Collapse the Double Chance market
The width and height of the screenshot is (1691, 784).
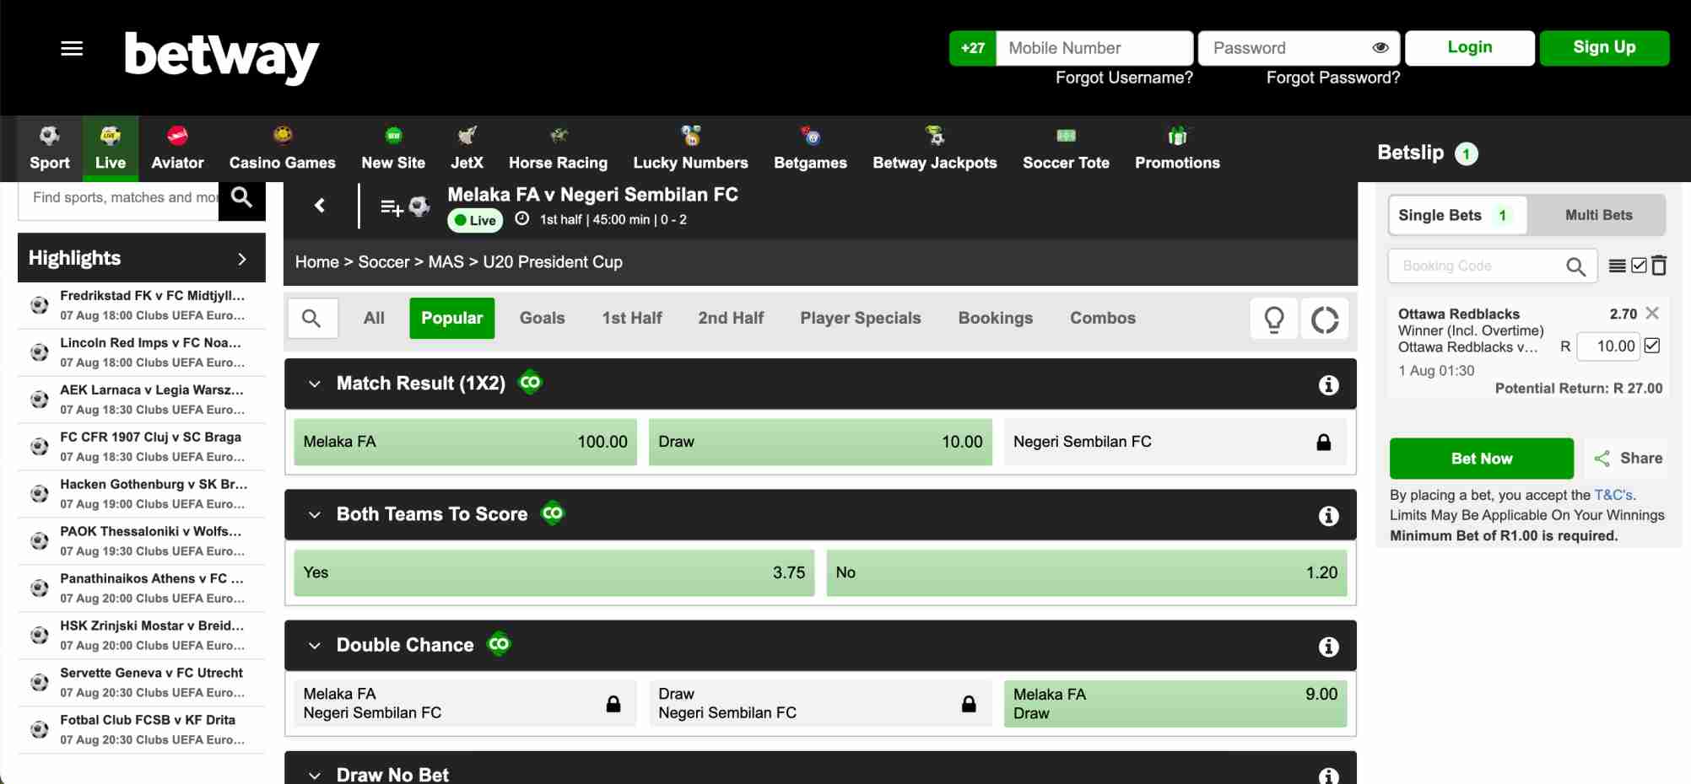point(315,646)
